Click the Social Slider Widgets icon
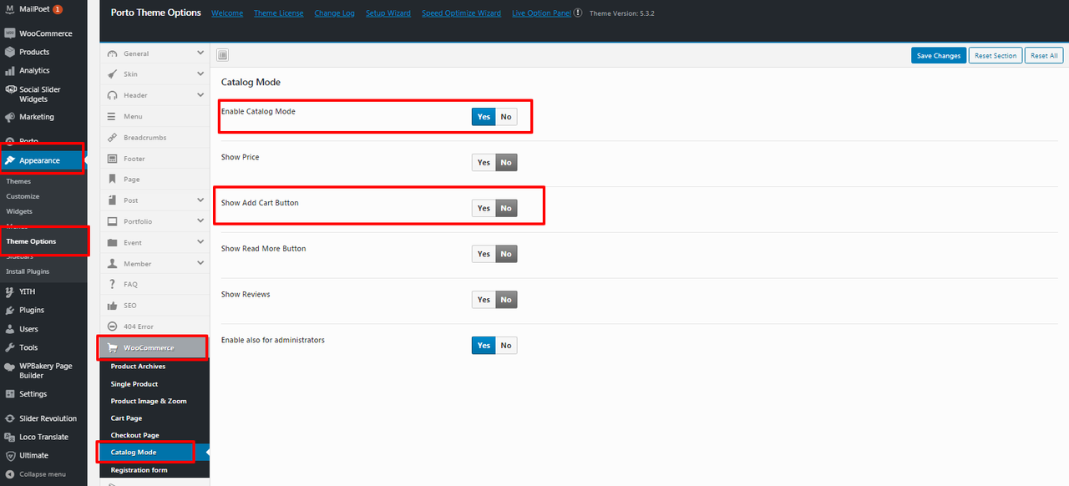 [10, 89]
